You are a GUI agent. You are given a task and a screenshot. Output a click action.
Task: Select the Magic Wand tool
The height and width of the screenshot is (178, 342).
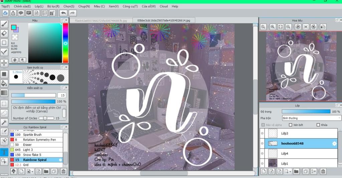tap(4, 122)
